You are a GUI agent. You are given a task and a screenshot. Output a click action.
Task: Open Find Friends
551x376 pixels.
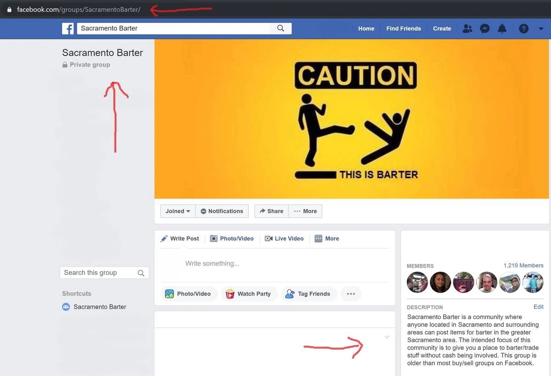click(404, 28)
